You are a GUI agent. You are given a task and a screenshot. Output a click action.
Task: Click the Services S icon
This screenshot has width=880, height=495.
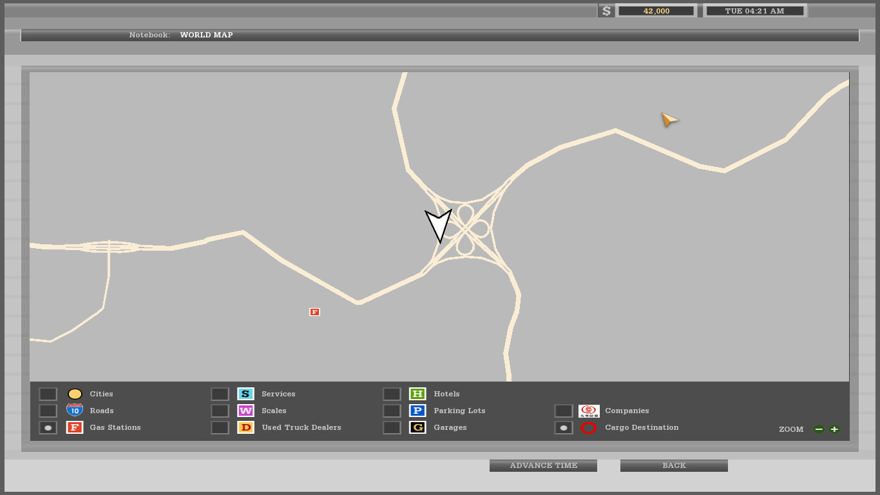[x=245, y=394]
